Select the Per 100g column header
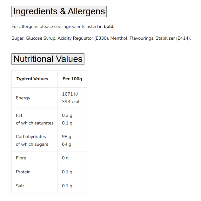This screenshot has height=201, width=201. (72, 79)
